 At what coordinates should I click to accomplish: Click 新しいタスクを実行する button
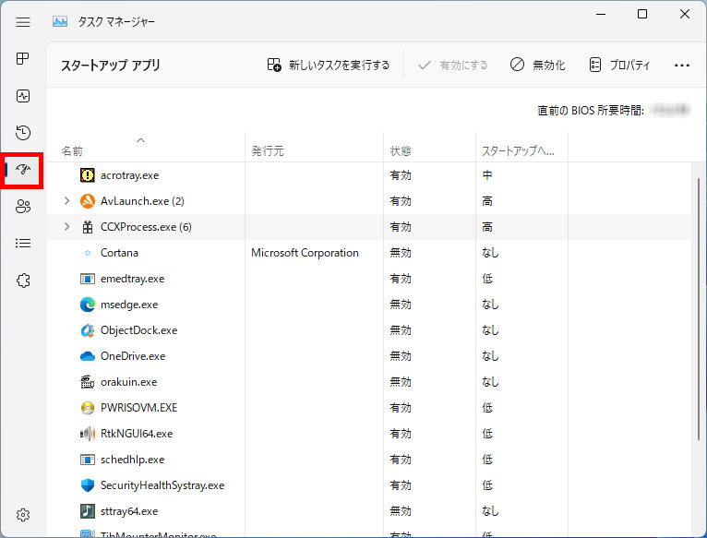point(329,66)
